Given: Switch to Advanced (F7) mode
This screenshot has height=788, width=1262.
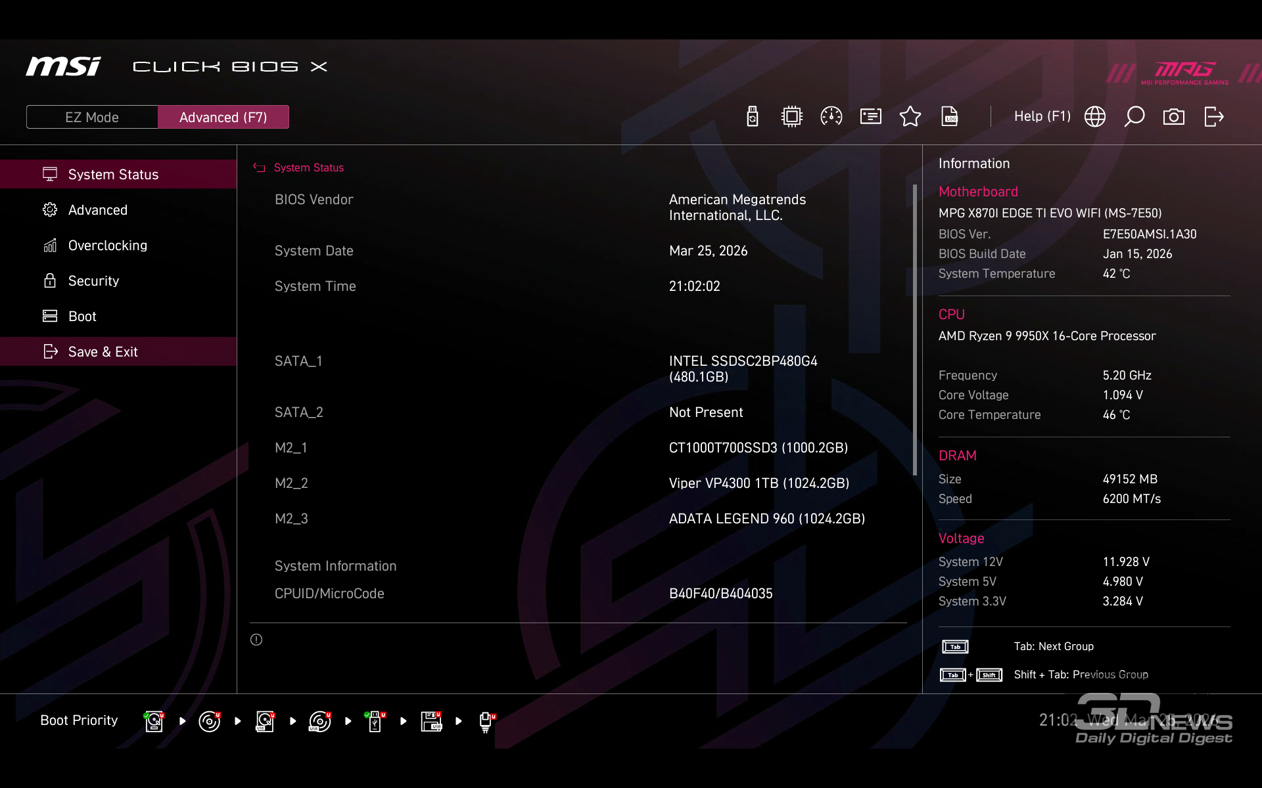Looking at the screenshot, I should click(x=223, y=117).
